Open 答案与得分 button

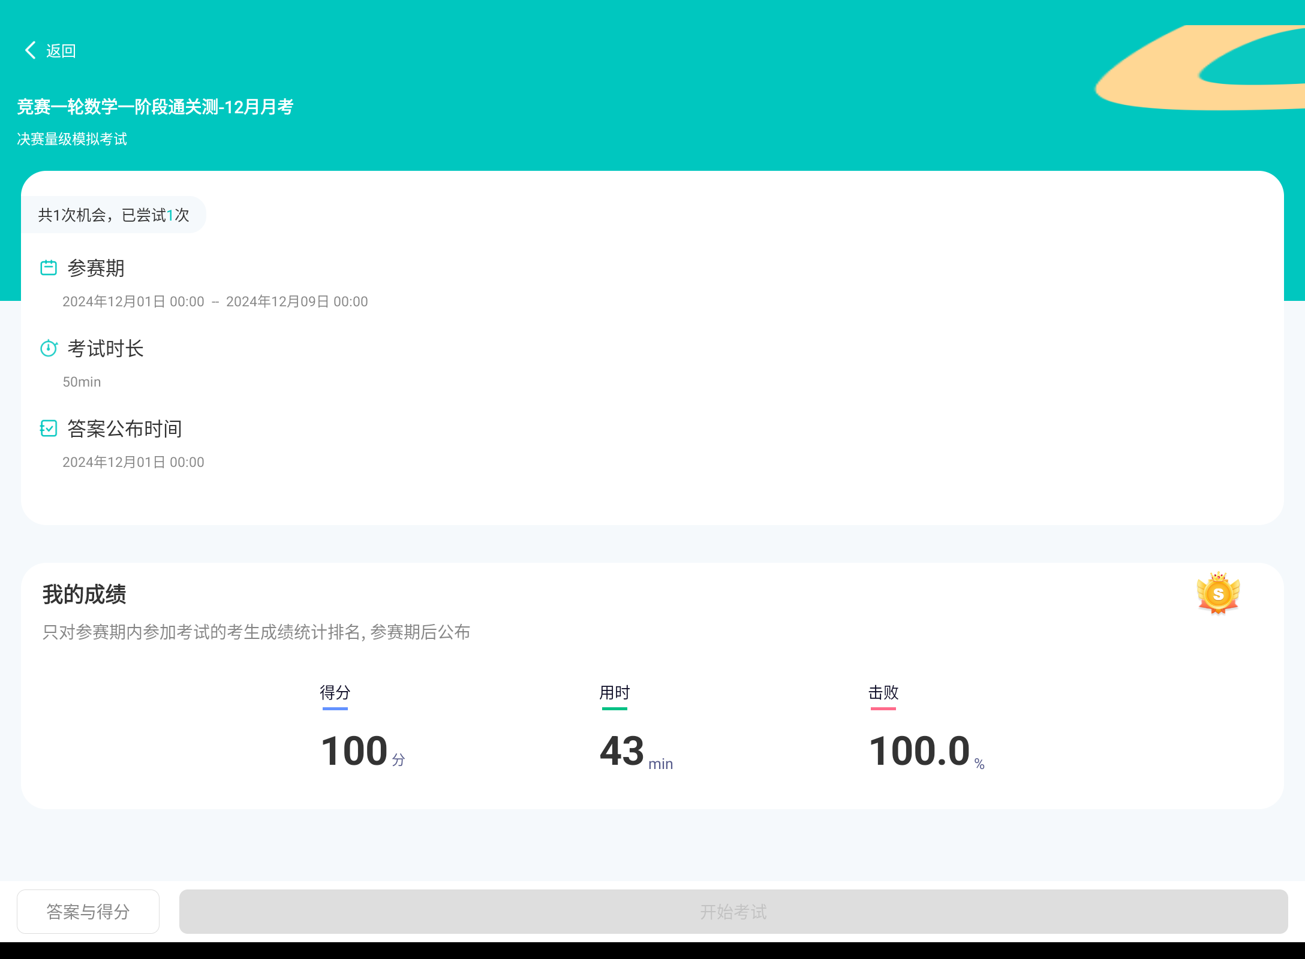point(88,912)
